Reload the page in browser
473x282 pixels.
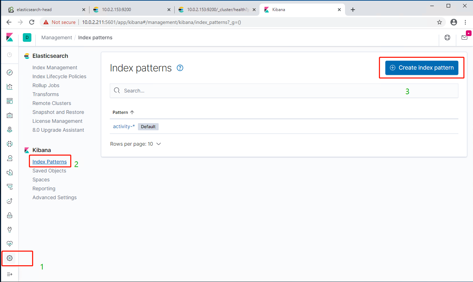tap(32, 22)
